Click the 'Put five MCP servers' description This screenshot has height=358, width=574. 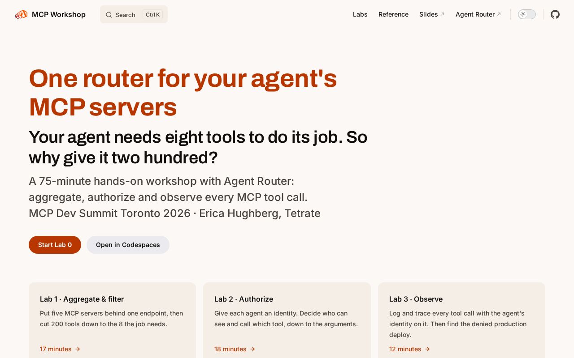111,319
